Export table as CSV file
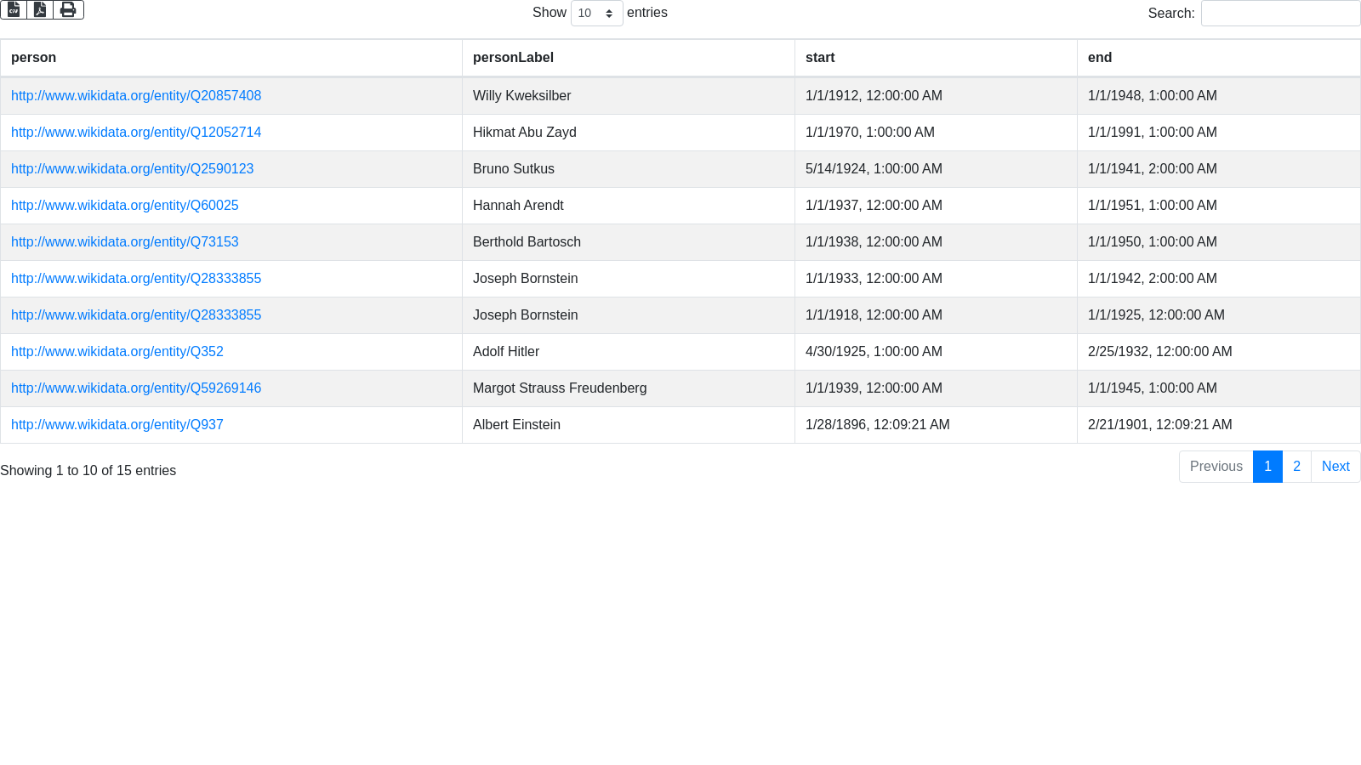Image resolution: width=1361 pixels, height=765 pixels. click(x=14, y=9)
